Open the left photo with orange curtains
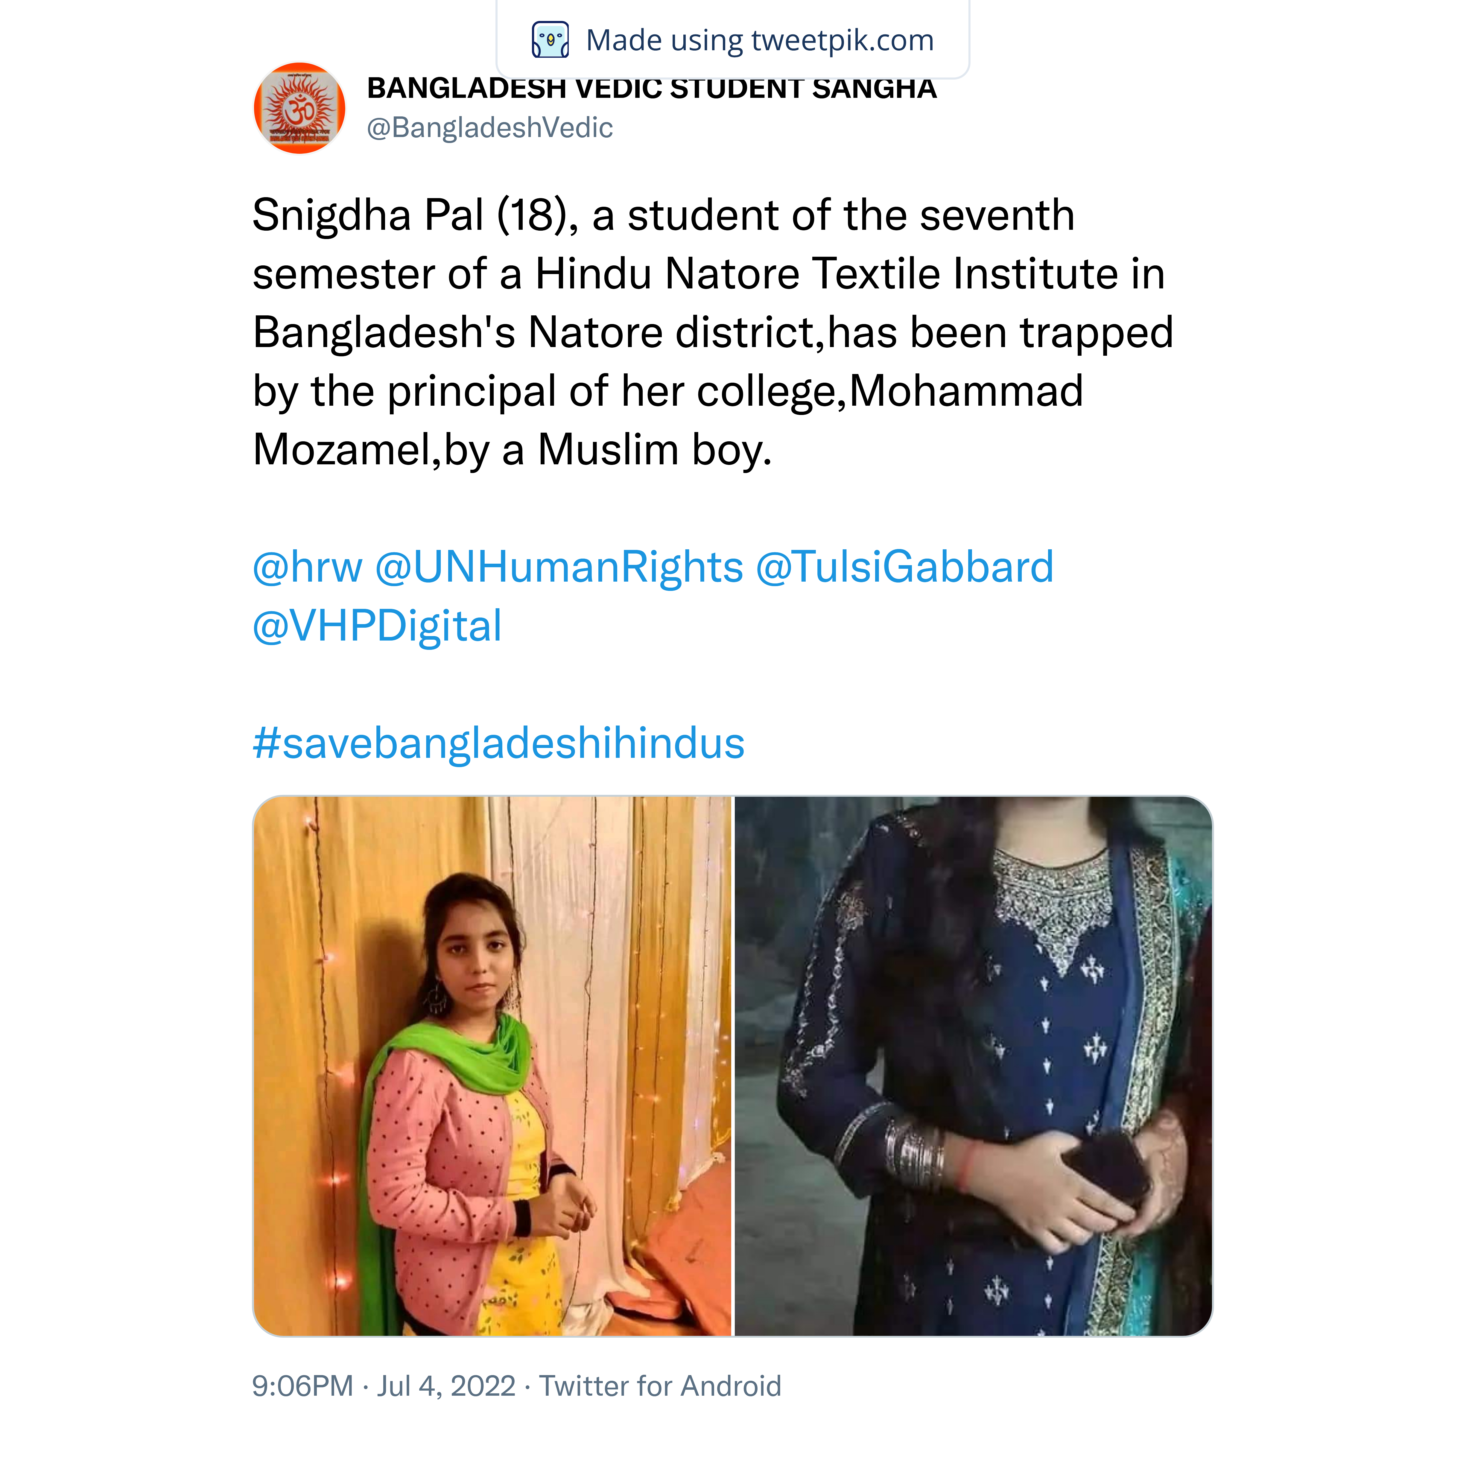The width and height of the screenshot is (1466, 1466). (x=492, y=1065)
